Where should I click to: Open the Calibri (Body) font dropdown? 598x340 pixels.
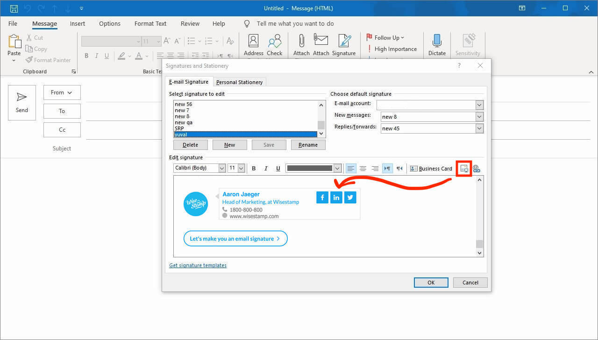coord(222,168)
